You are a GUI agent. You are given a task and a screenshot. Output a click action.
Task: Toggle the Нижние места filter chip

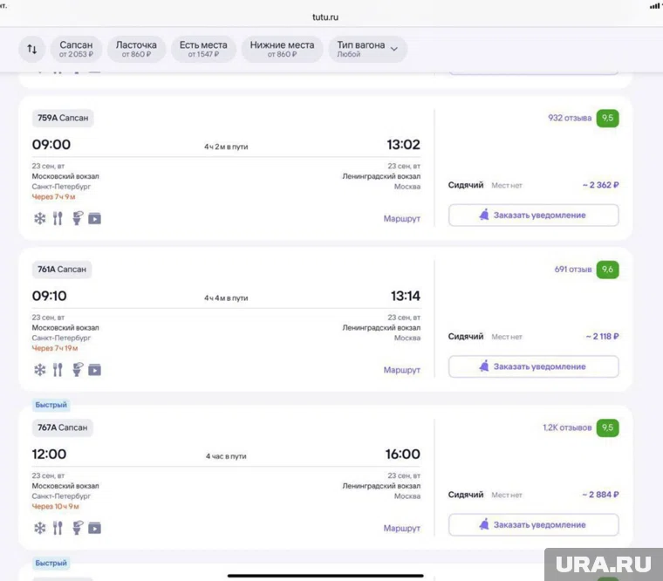282,50
